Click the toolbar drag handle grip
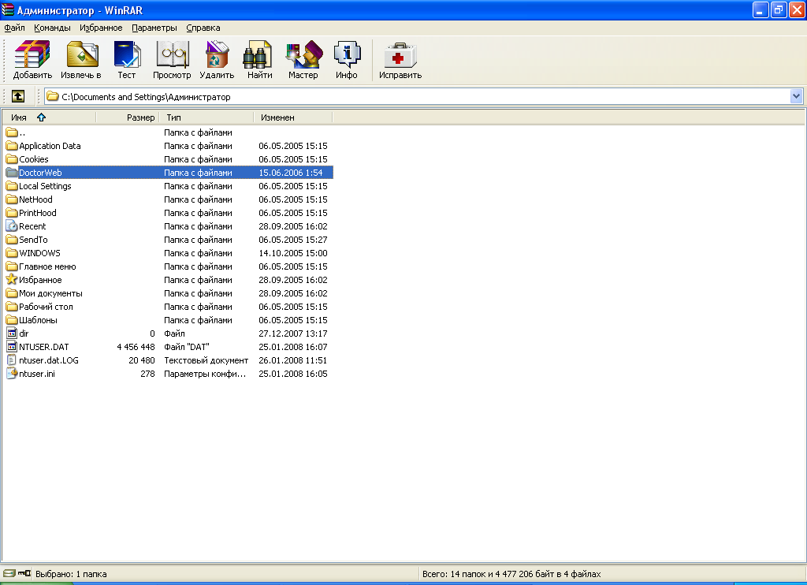807x585 pixels. [6, 59]
